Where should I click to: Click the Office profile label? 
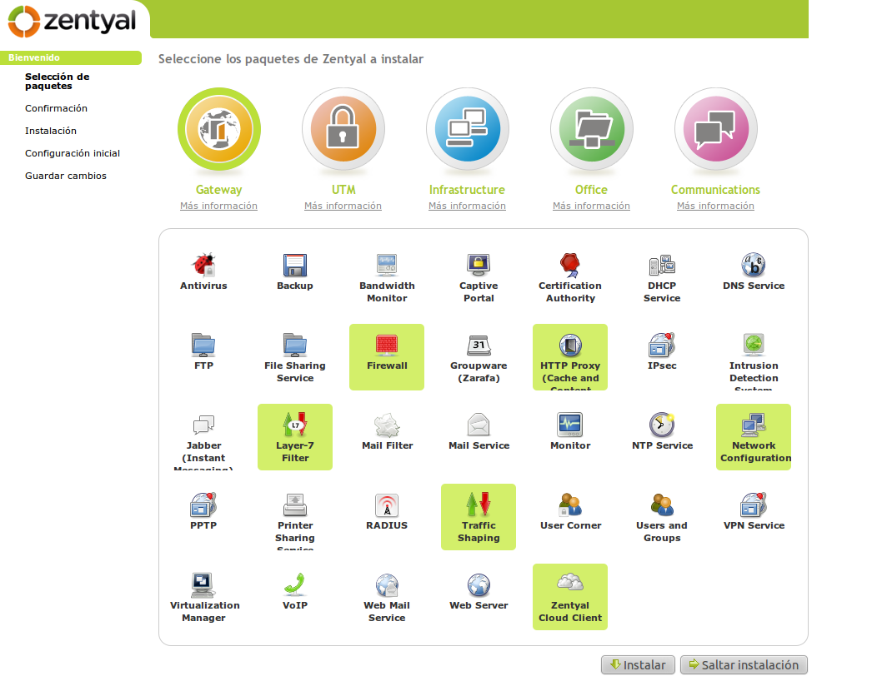pos(591,190)
